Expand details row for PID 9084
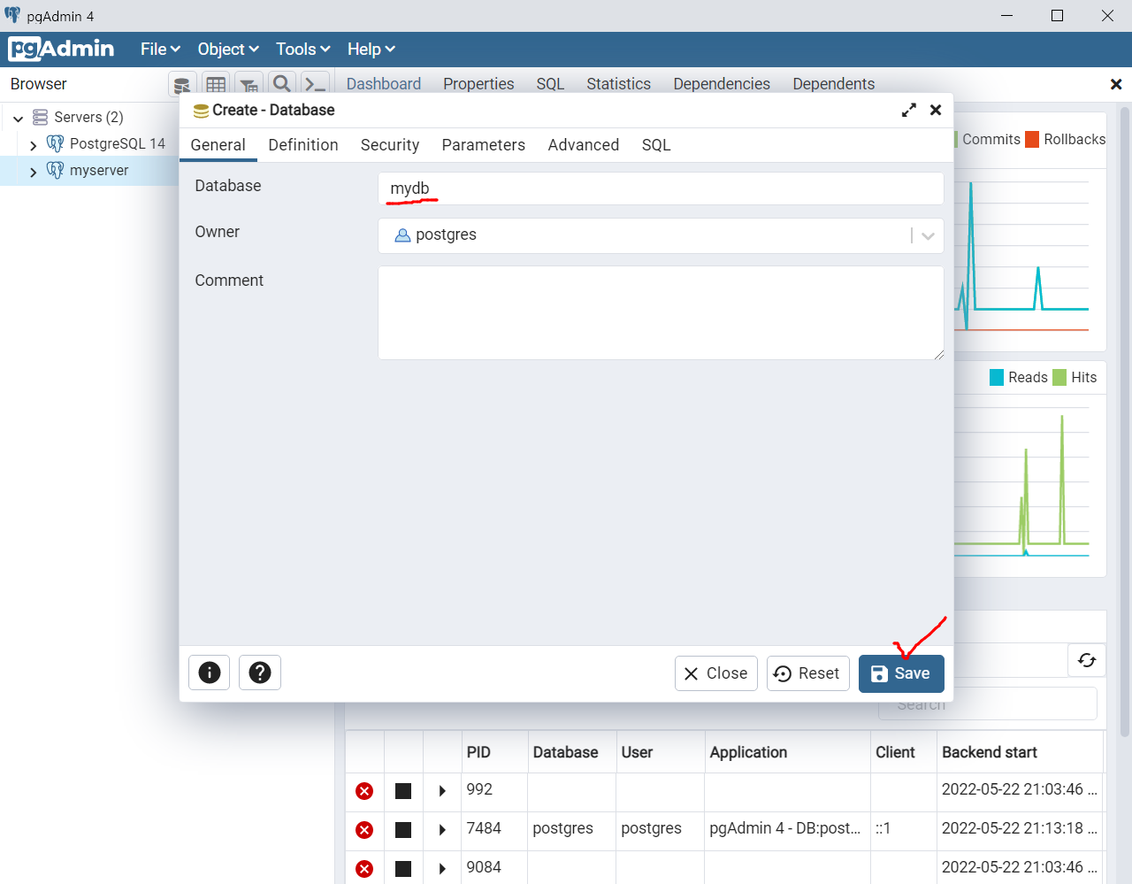 point(442,869)
